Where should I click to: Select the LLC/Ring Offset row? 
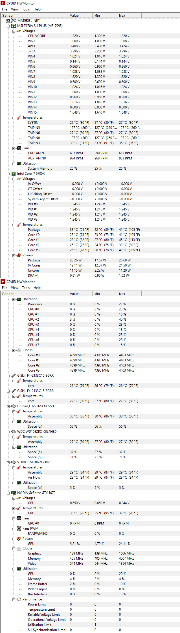(x=39, y=194)
